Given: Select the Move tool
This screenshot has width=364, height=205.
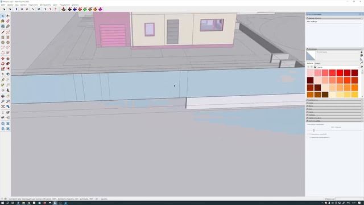Looking at the screenshot, I should [x=3, y=59].
